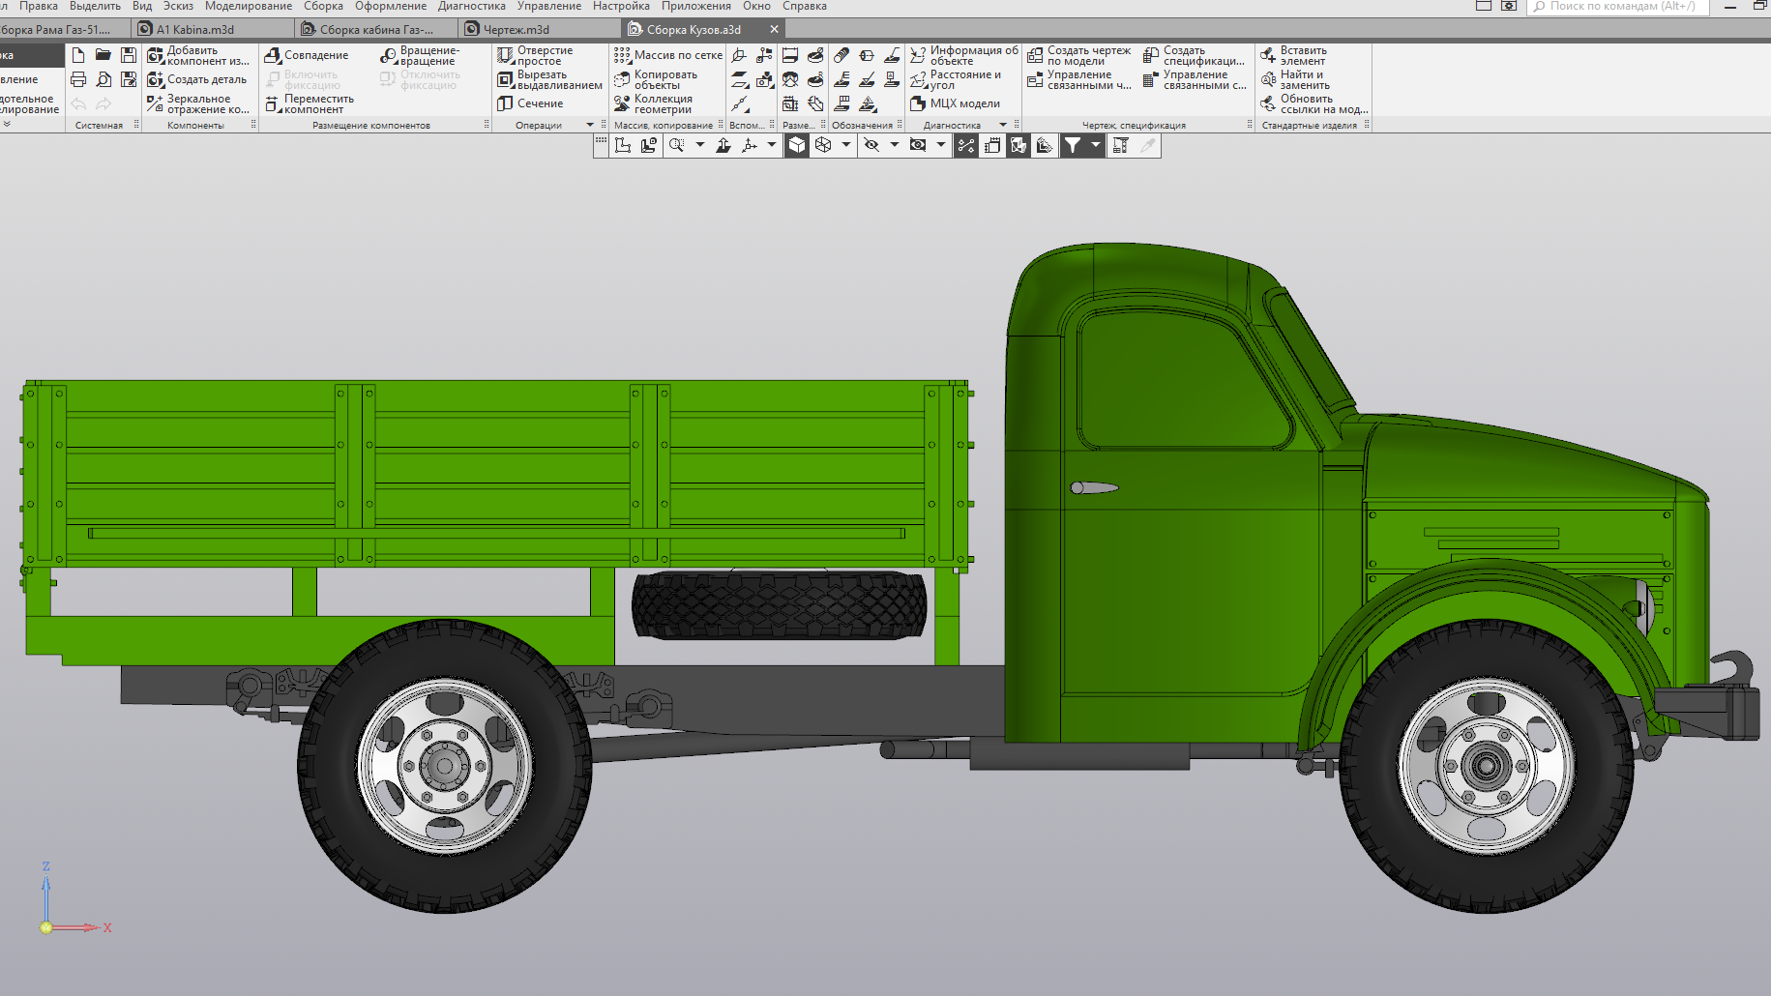This screenshot has height=996, width=1771.
Task: Expand the Диагностика panel arrow
Action: [x=1003, y=125]
